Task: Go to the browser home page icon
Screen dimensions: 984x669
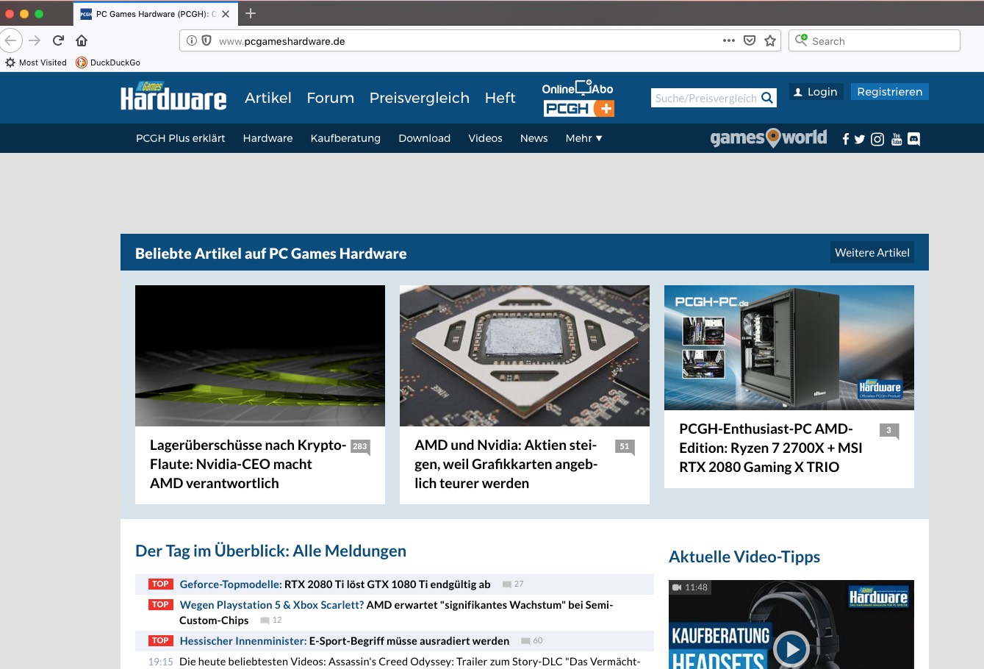Action: click(82, 40)
